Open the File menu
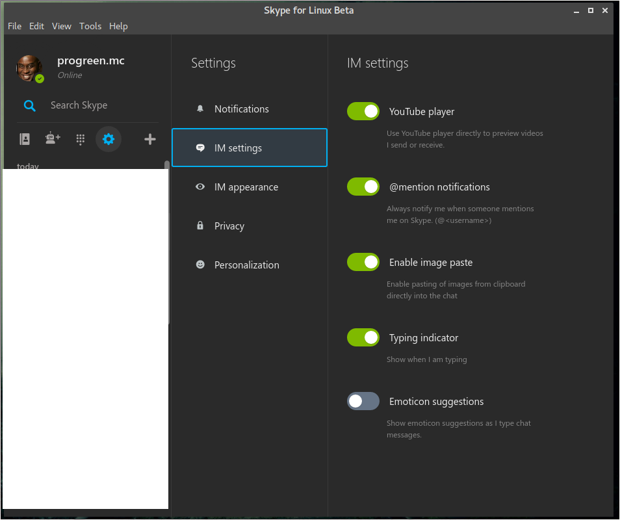This screenshot has height=520, width=620. coord(15,26)
